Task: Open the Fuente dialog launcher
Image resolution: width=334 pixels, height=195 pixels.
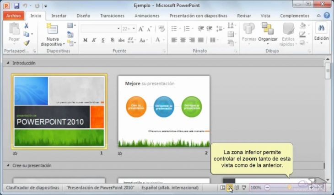Action: click(x=164, y=51)
